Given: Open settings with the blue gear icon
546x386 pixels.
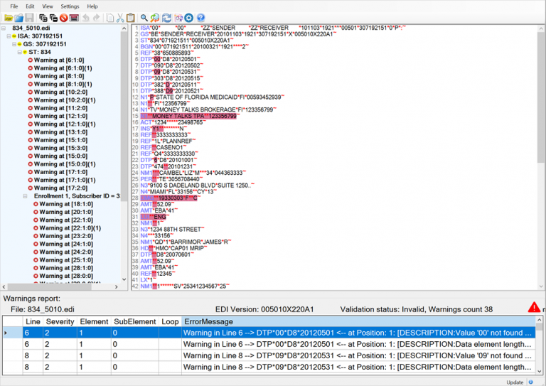Looking at the screenshot, I should click(188, 18).
